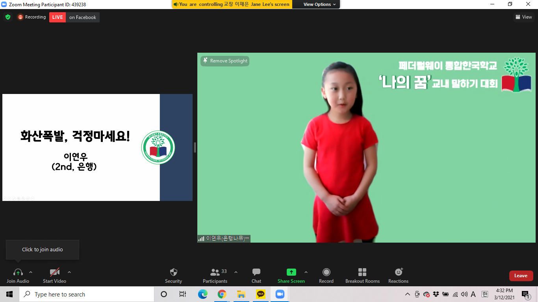Open the Chat panel
Viewport: 538px width, 302px height.
point(256,272)
